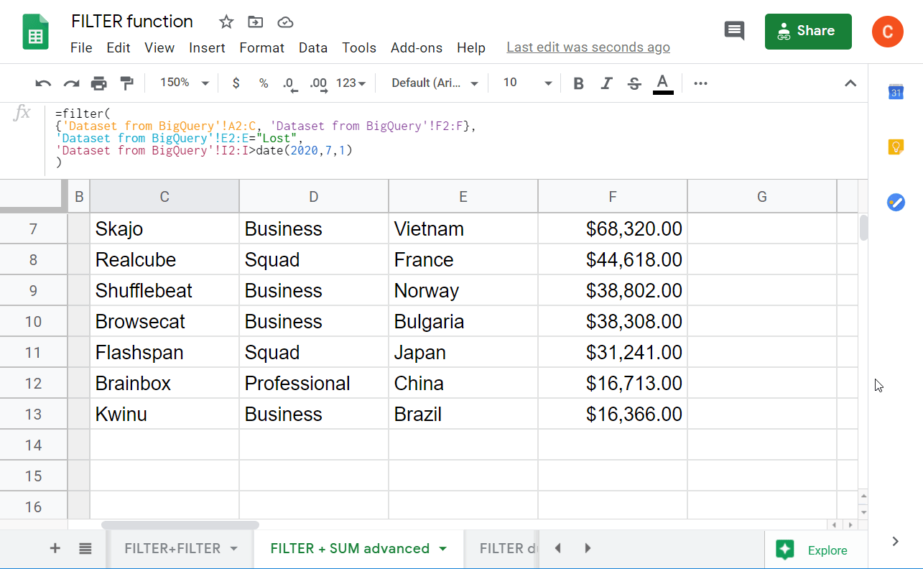
Task: Open comment history
Action: tap(734, 31)
